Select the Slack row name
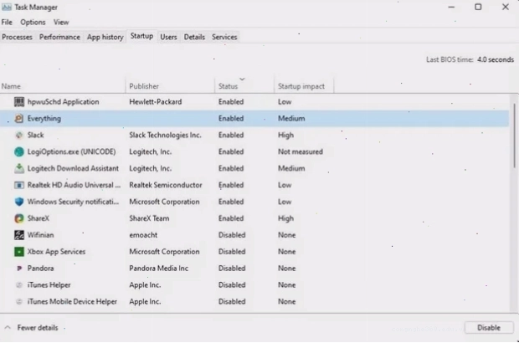519x343 pixels. pos(36,135)
